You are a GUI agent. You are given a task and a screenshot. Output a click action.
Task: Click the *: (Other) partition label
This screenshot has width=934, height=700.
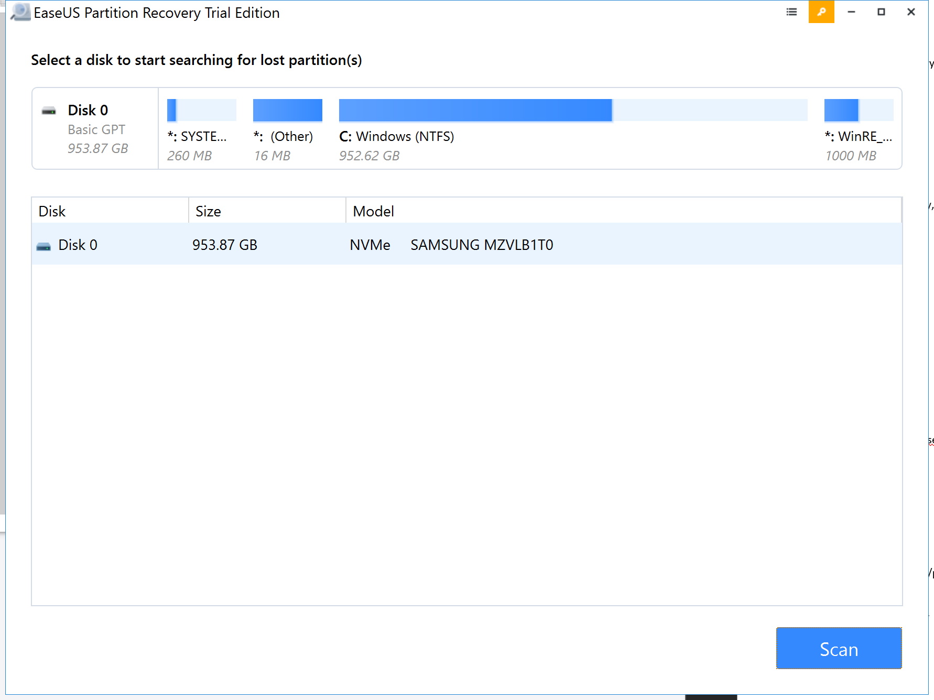(x=283, y=136)
